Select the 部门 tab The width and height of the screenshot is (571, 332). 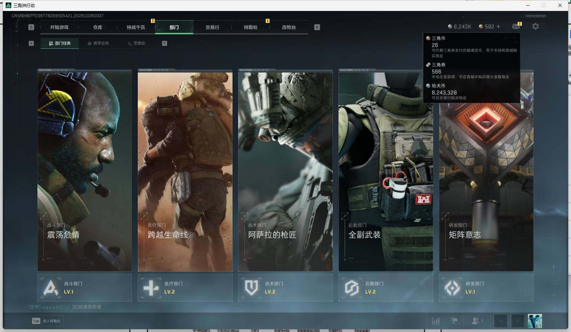pyautogui.click(x=174, y=27)
